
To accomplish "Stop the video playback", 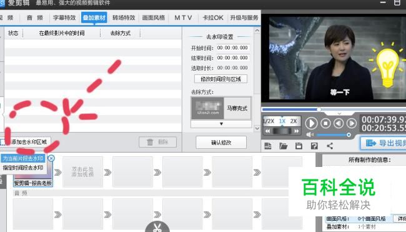I will coord(325,123).
